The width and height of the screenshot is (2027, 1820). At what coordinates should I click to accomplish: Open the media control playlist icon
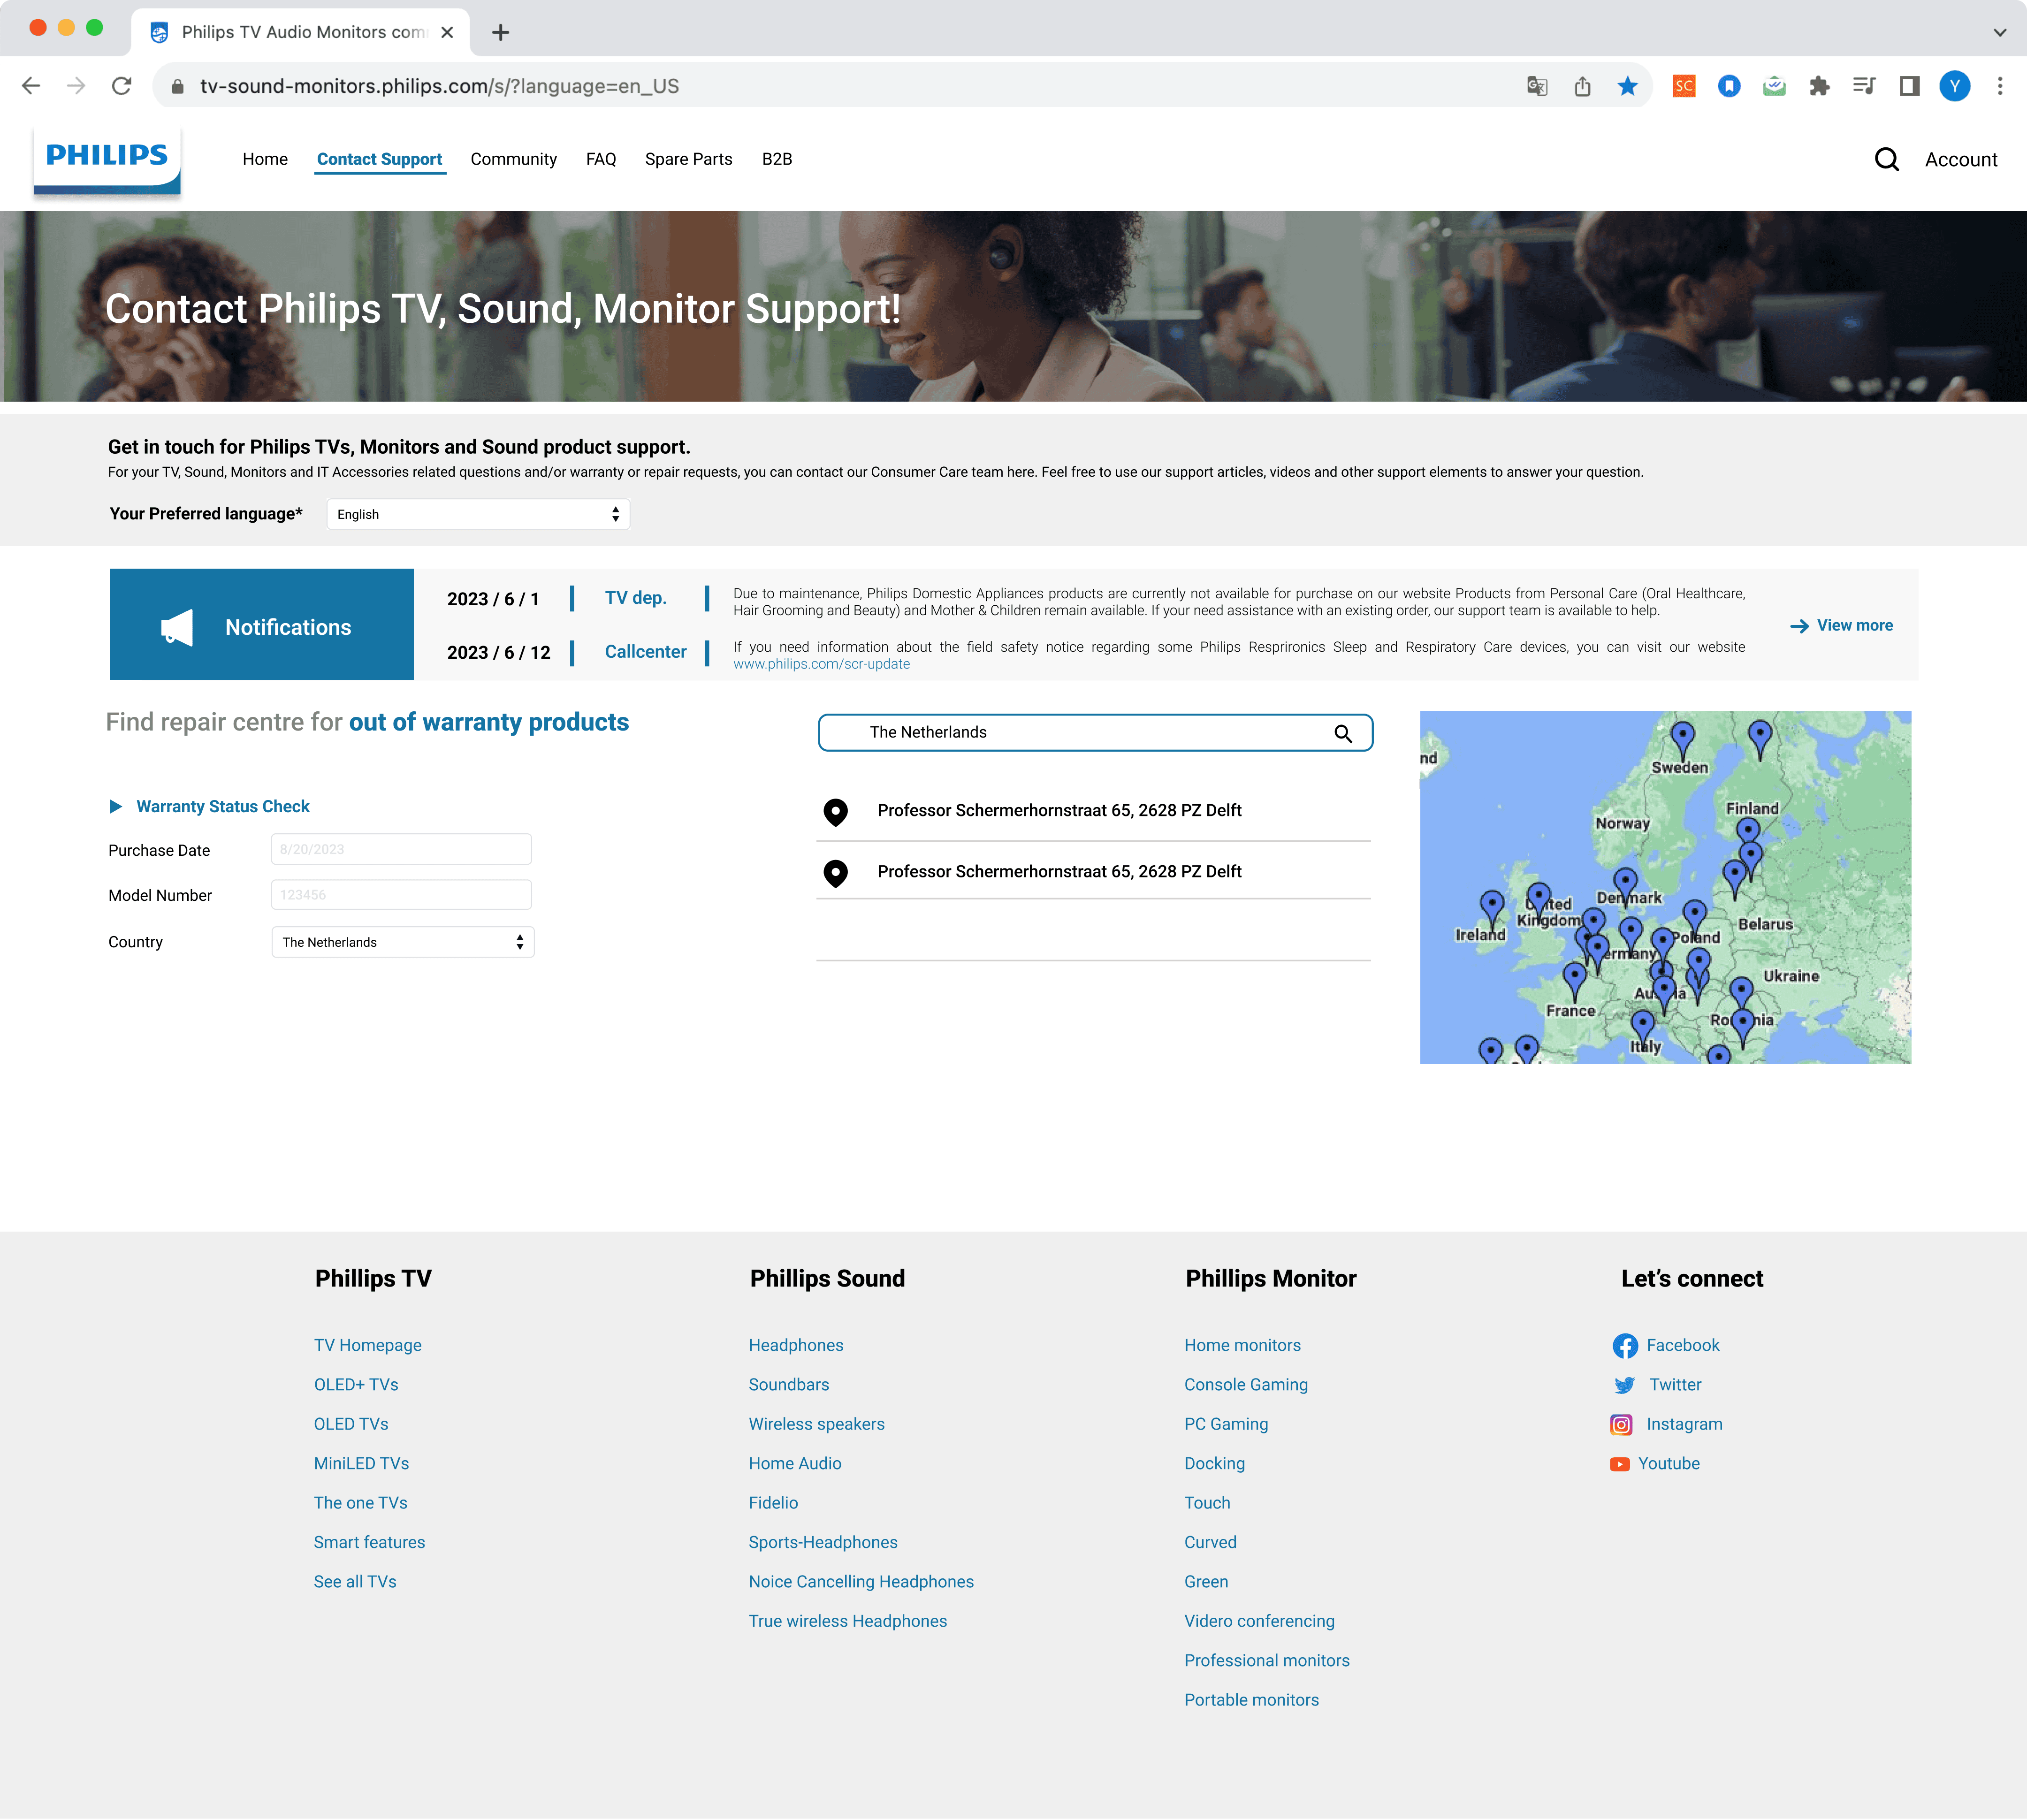click(1864, 86)
